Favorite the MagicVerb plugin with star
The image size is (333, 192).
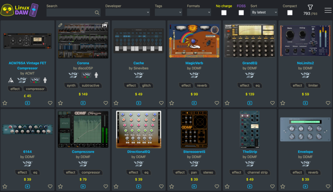tap(172, 103)
